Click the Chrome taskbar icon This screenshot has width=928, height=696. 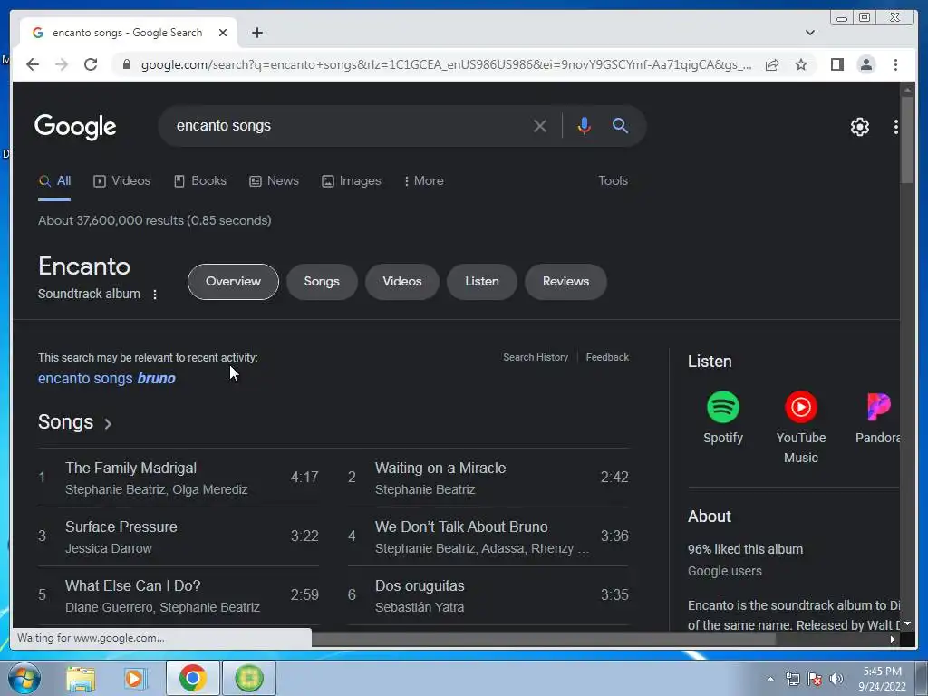pos(192,678)
